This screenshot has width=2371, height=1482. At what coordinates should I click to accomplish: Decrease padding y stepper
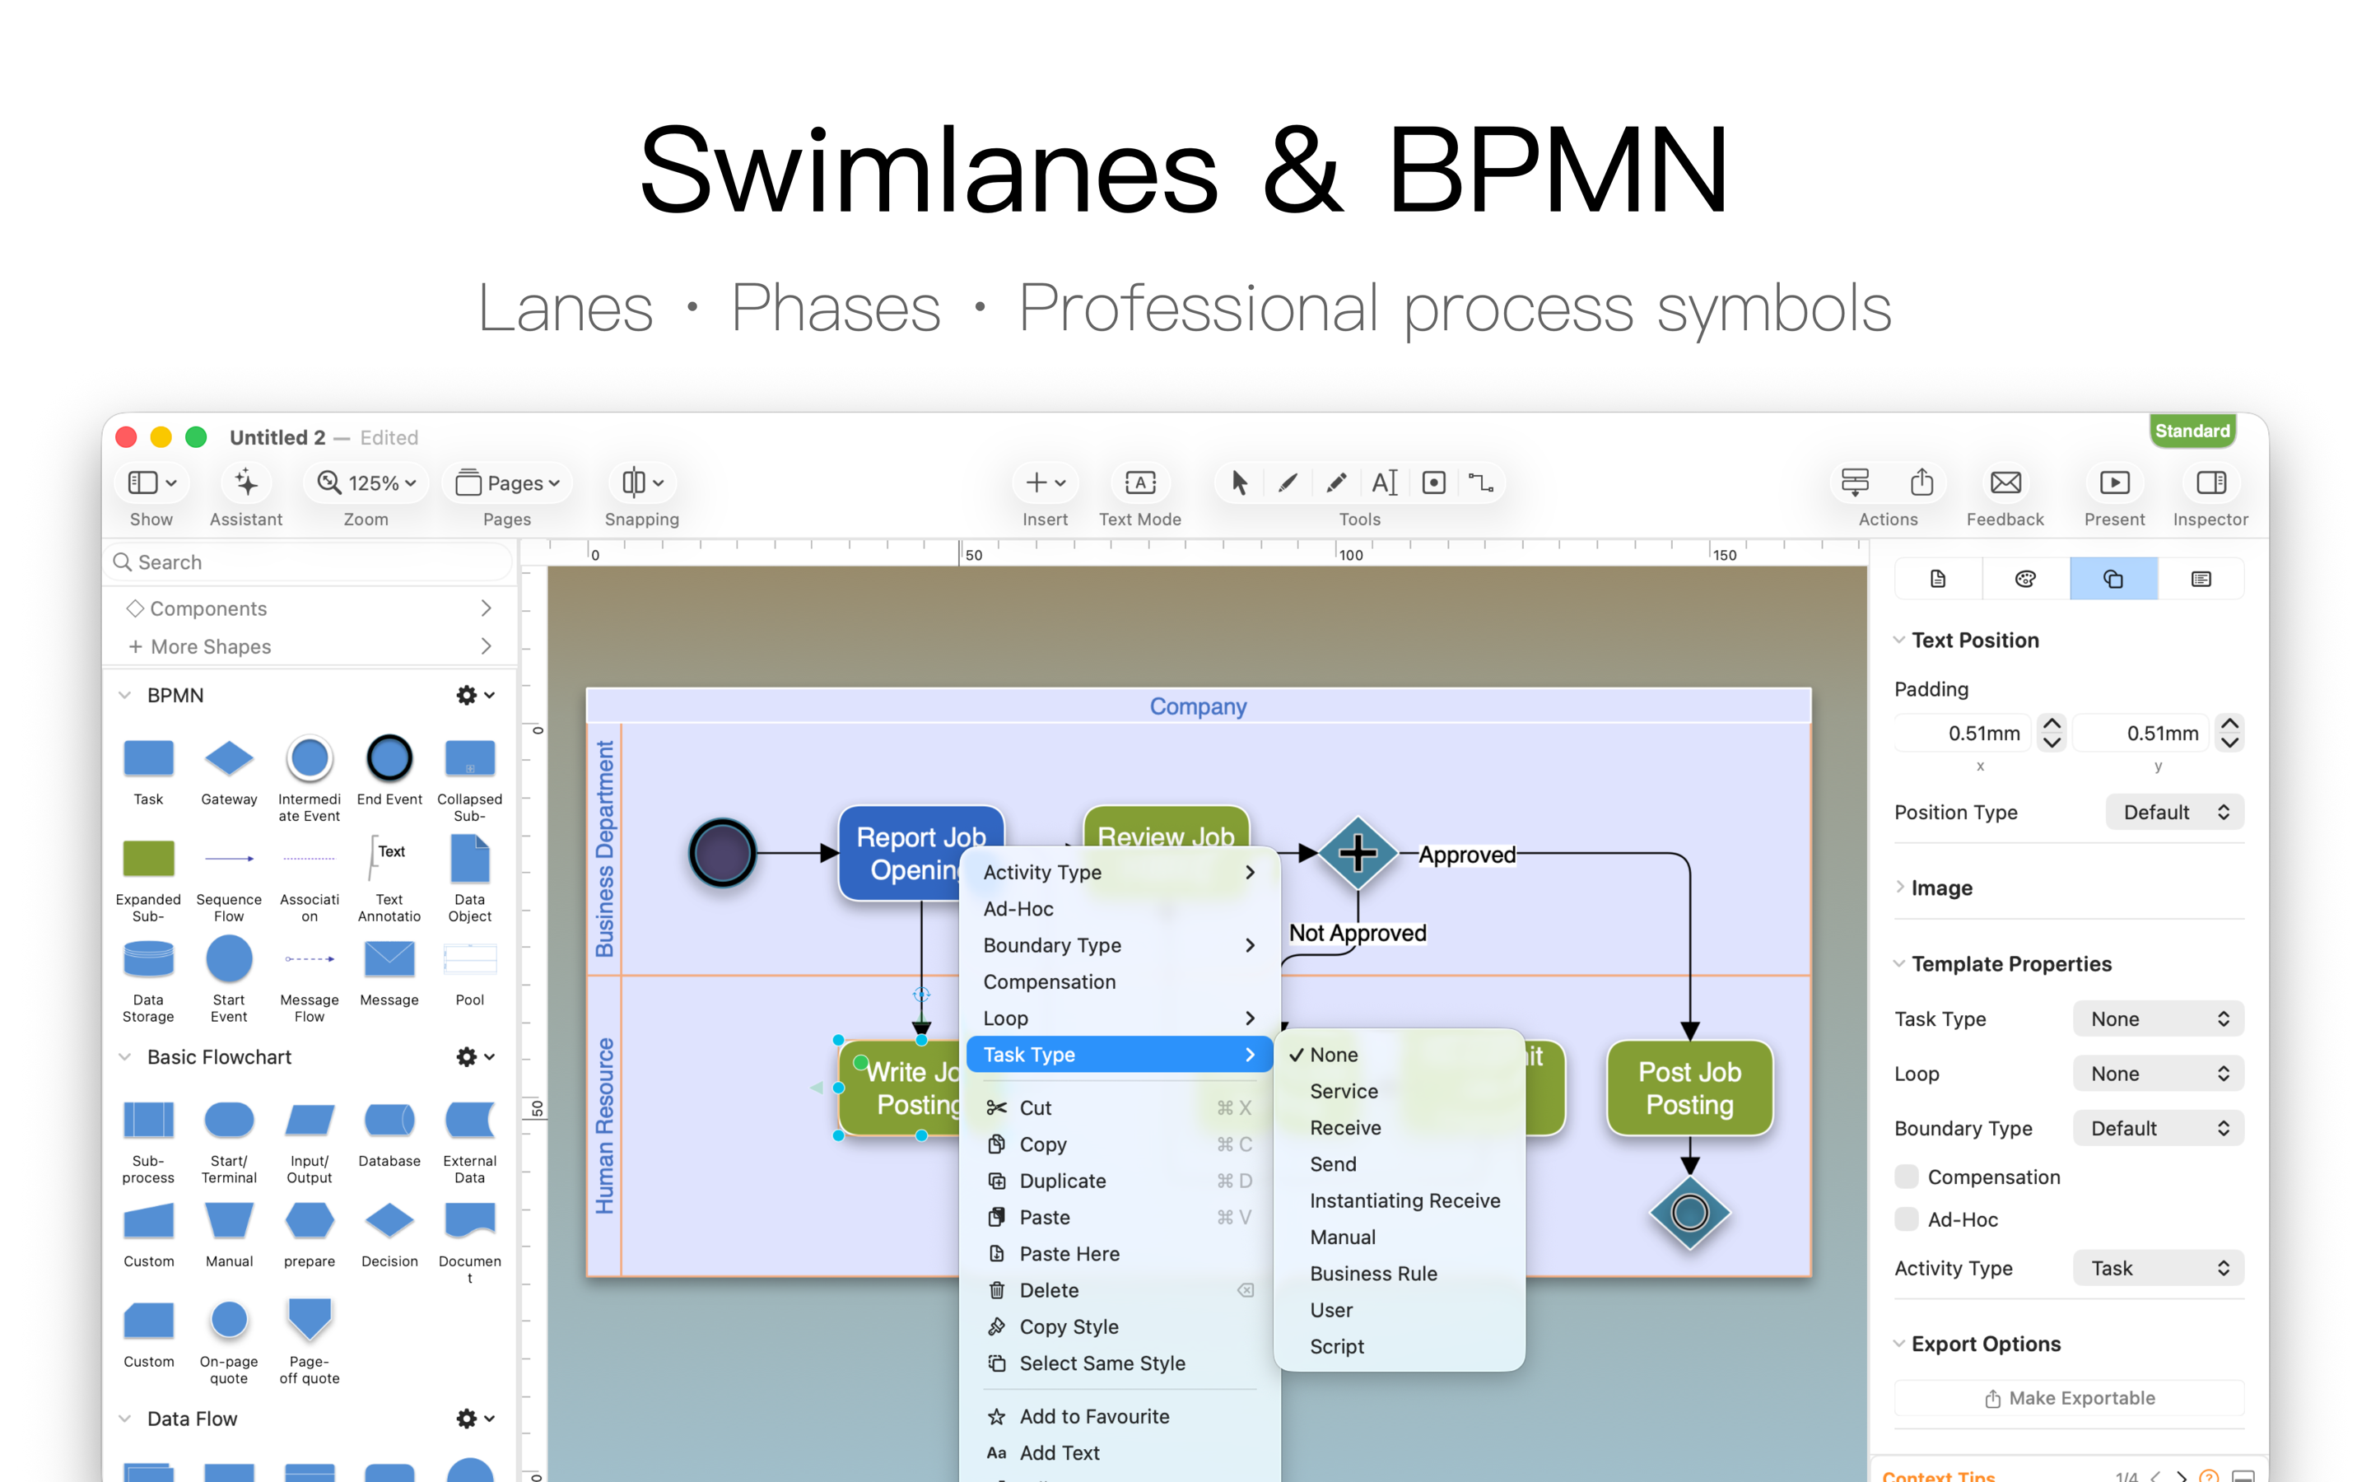pyautogui.click(x=2230, y=743)
